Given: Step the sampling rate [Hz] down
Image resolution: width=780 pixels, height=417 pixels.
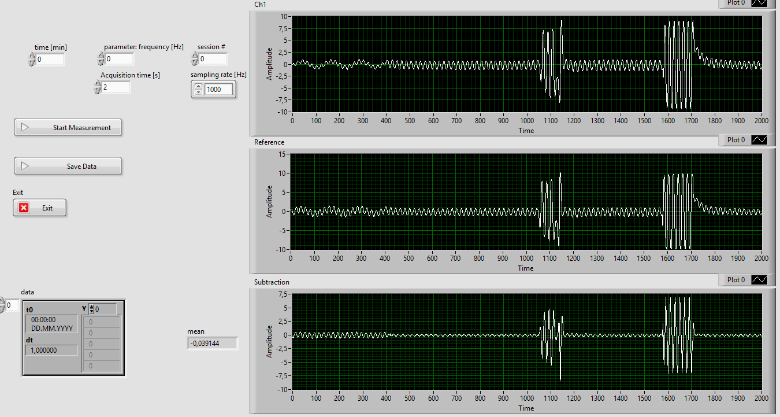Looking at the screenshot, I should click(x=198, y=92).
